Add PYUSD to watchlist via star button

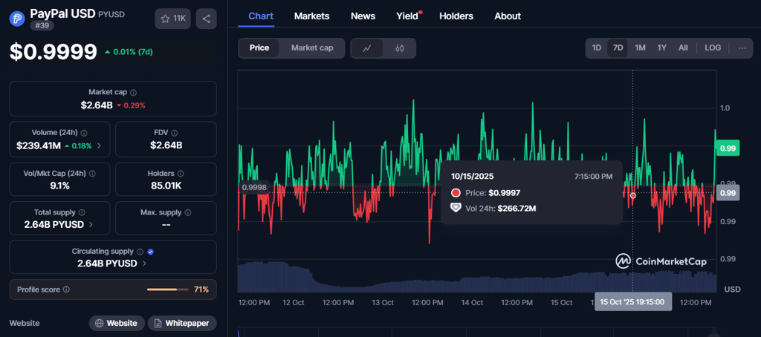click(x=172, y=19)
